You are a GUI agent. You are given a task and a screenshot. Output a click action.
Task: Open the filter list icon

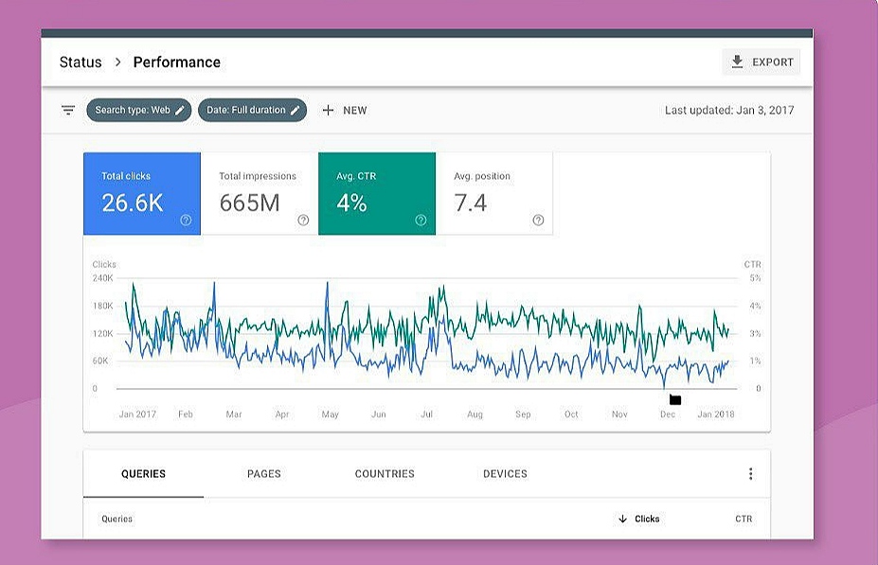[68, 110]
